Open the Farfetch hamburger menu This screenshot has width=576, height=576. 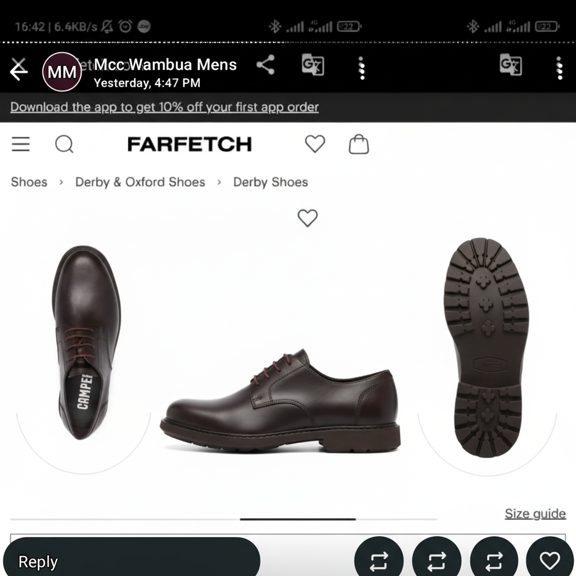click(x=21, y=143)
